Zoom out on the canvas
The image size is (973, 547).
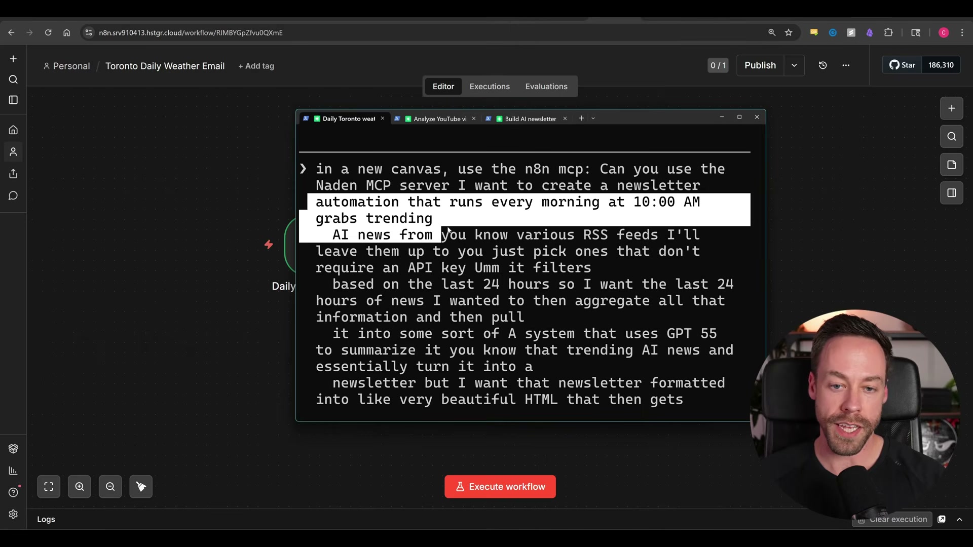click(110, 487)
